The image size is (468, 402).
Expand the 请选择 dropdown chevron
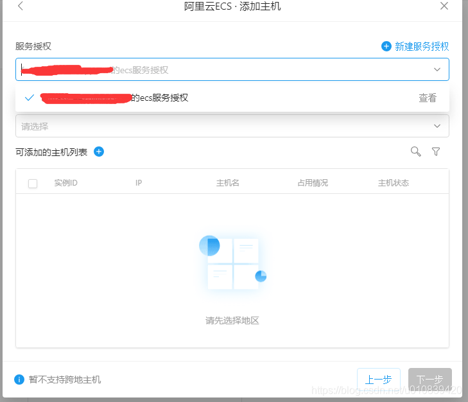[x=437, y=126]
